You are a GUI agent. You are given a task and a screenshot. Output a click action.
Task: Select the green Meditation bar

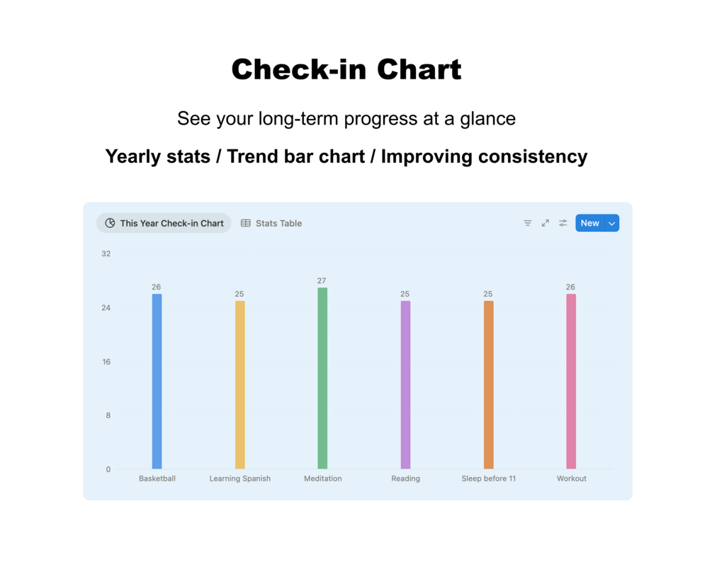click(322, 379)
